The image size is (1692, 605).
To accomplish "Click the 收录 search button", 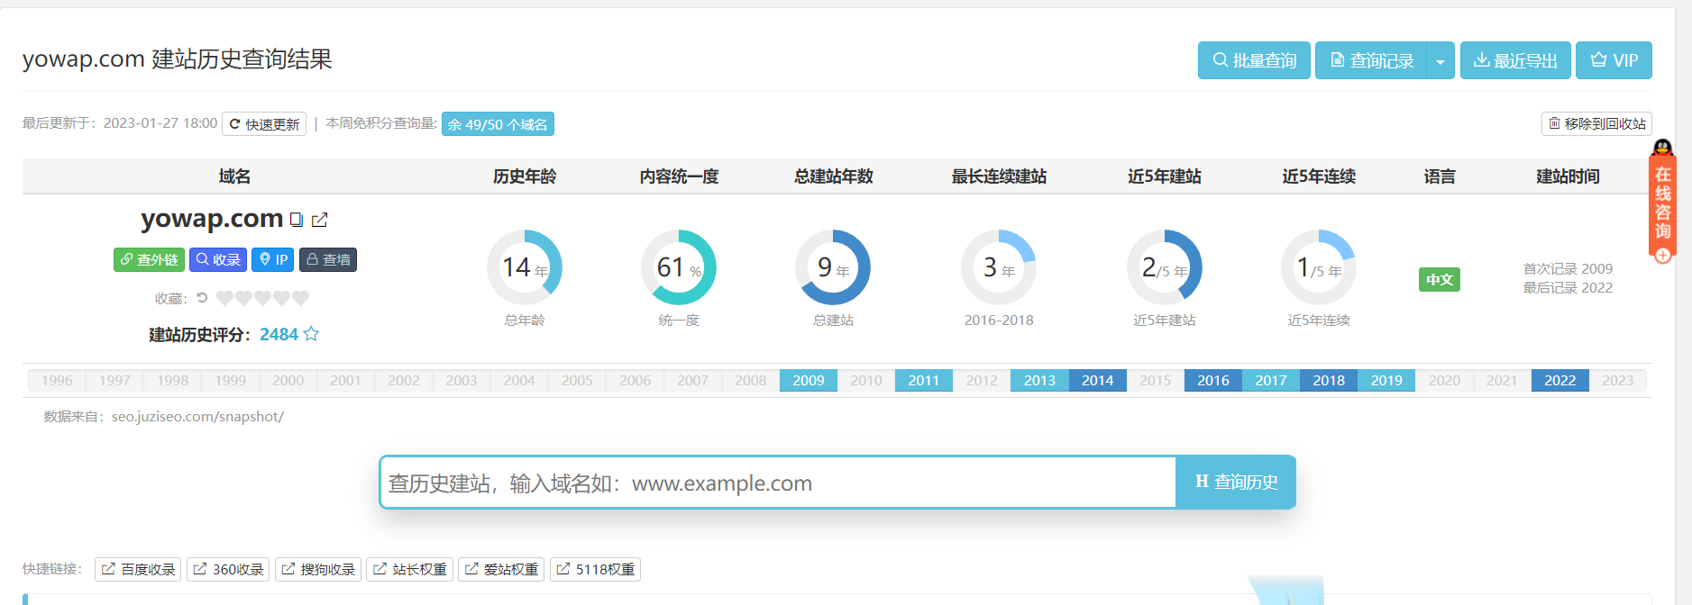I will [x=218, y=259].
